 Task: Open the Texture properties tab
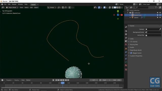coord(126,70)
